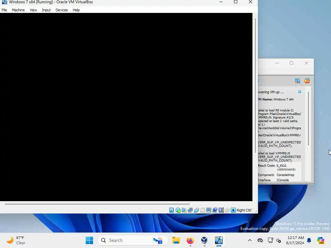Open the Devices menu
331x248 pixels.
(62, 10)
